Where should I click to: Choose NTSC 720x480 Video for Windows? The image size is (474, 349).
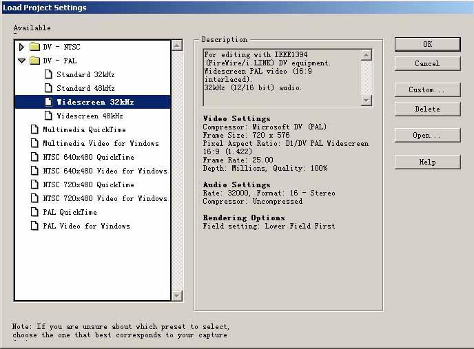(105, 198)
